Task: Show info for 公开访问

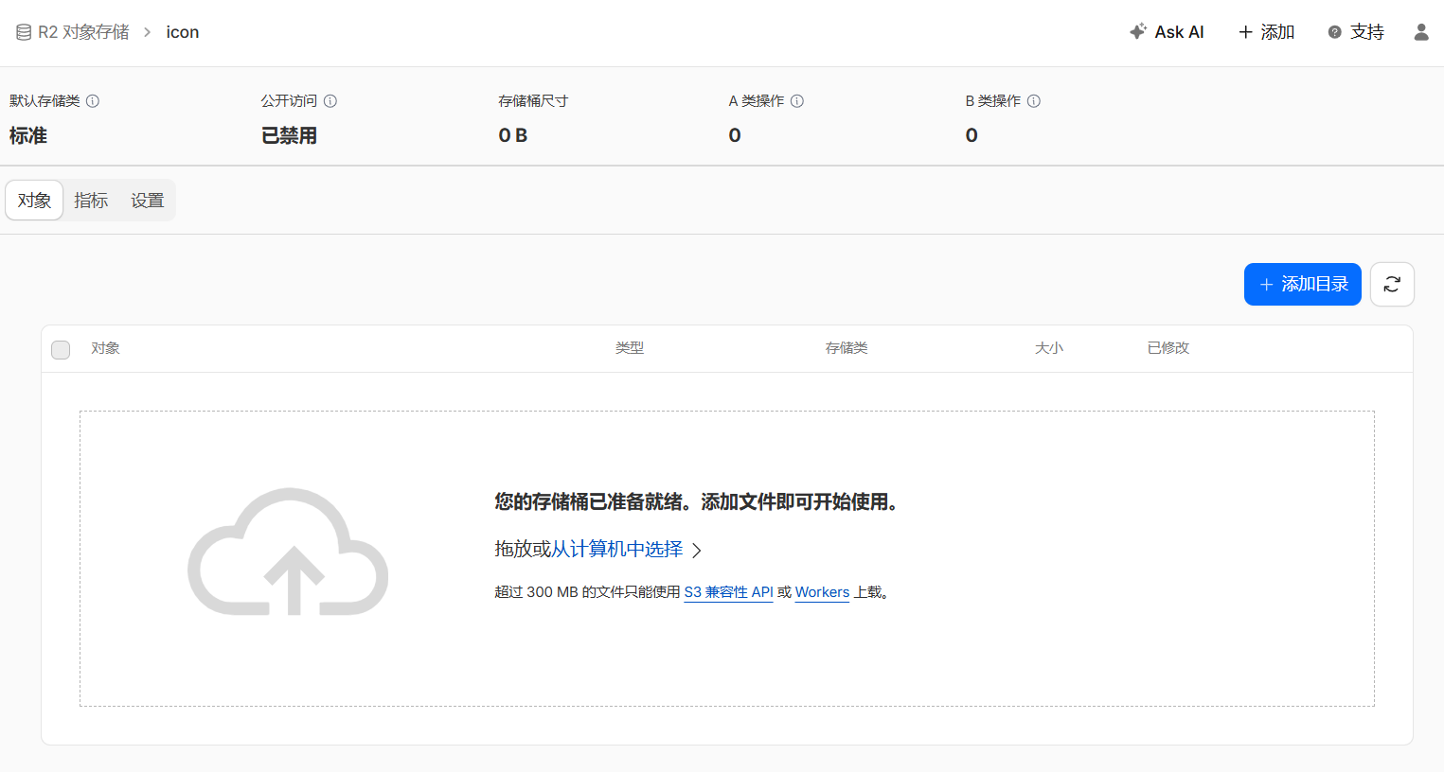Action: [x=330, y=101]
